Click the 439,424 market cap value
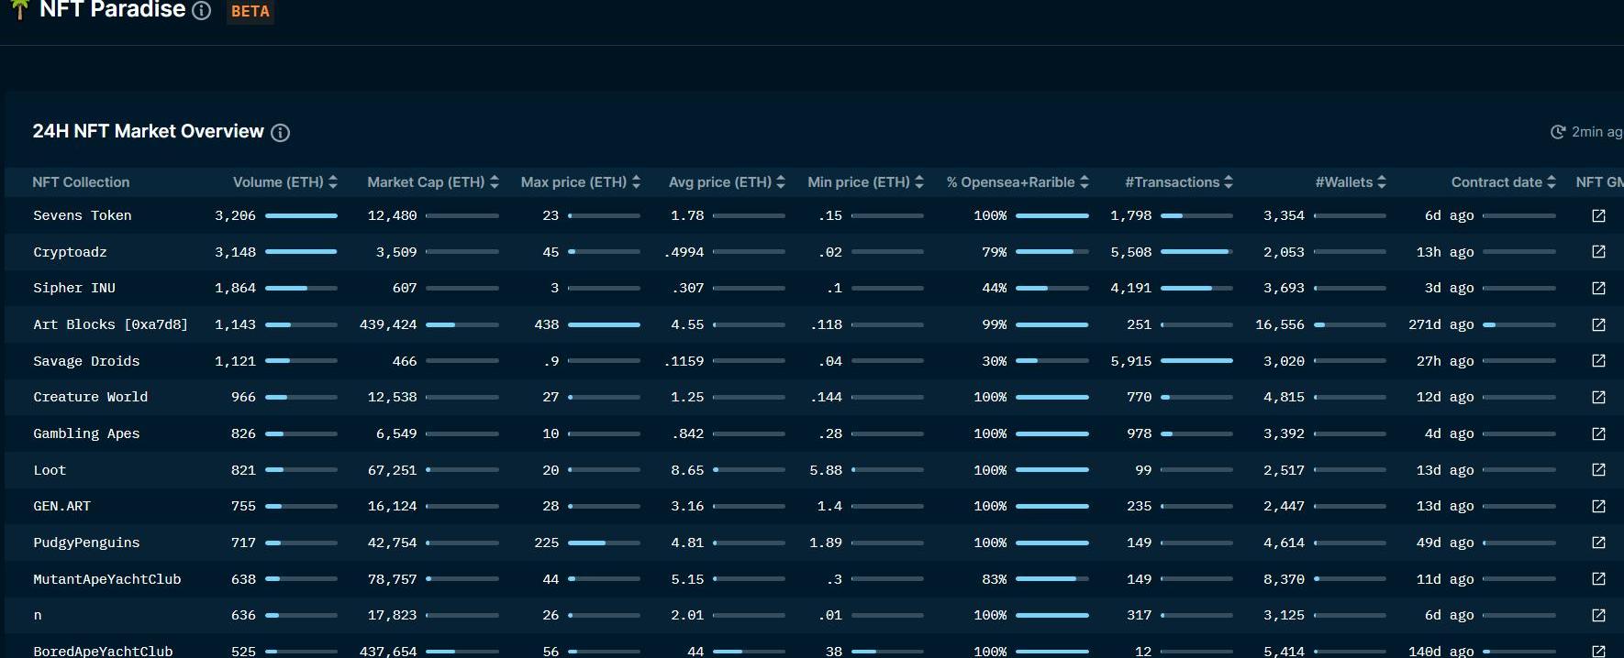This screenshot has width=1624, height=658. coord(388,324)
